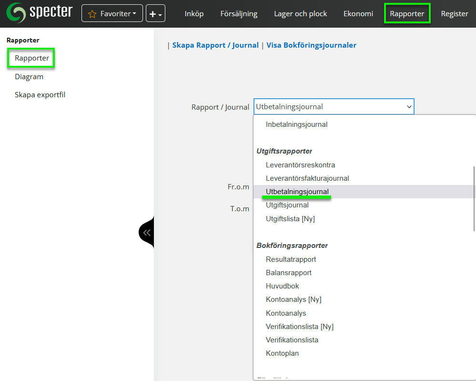Viewport: 476px width, 381px height.
Task: Pick Resultatrapport in the dropdown list
Action: click(x=291, y=259)
